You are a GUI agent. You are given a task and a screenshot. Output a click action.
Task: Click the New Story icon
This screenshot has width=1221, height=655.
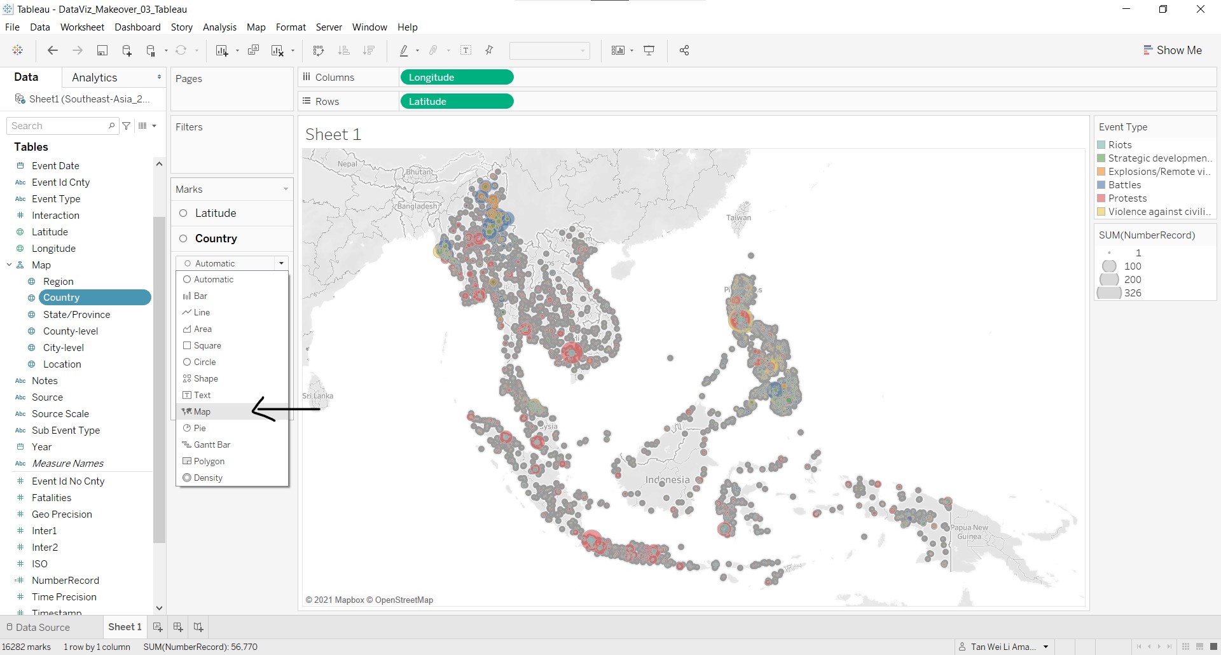[x=198, y=627]
